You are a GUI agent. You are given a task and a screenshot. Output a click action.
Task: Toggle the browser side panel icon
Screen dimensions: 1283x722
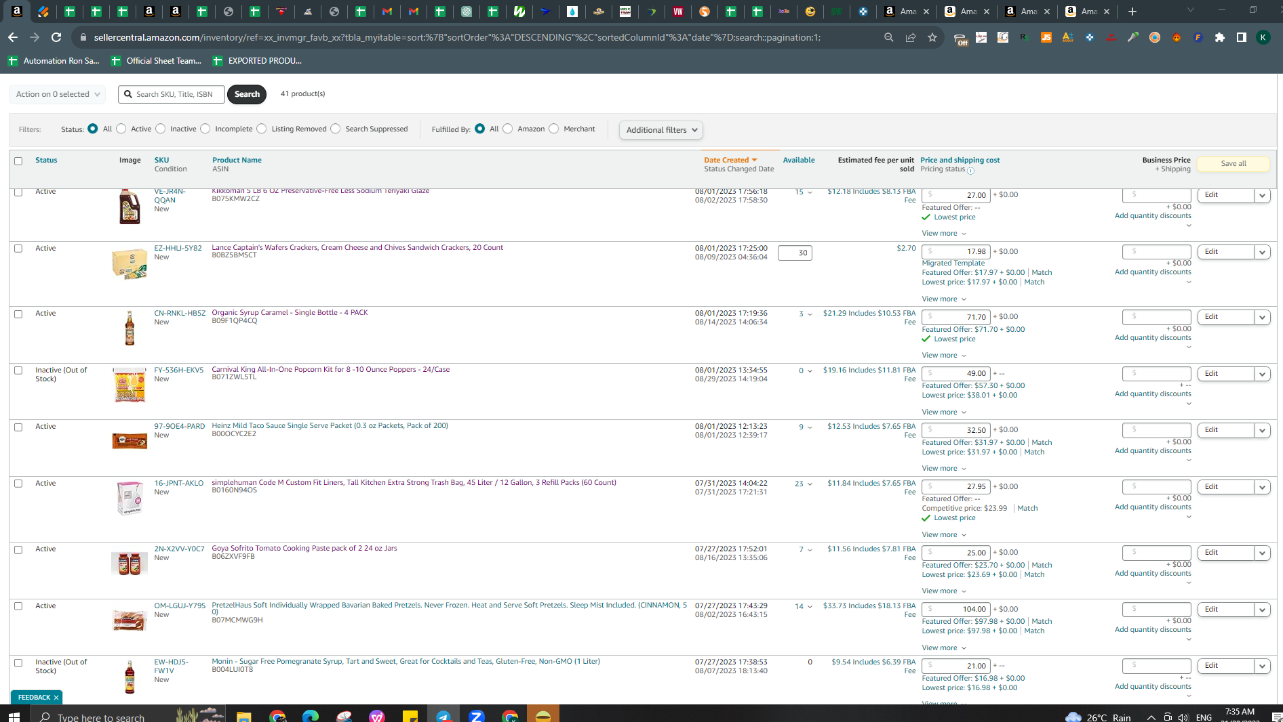click(1242, 37)
